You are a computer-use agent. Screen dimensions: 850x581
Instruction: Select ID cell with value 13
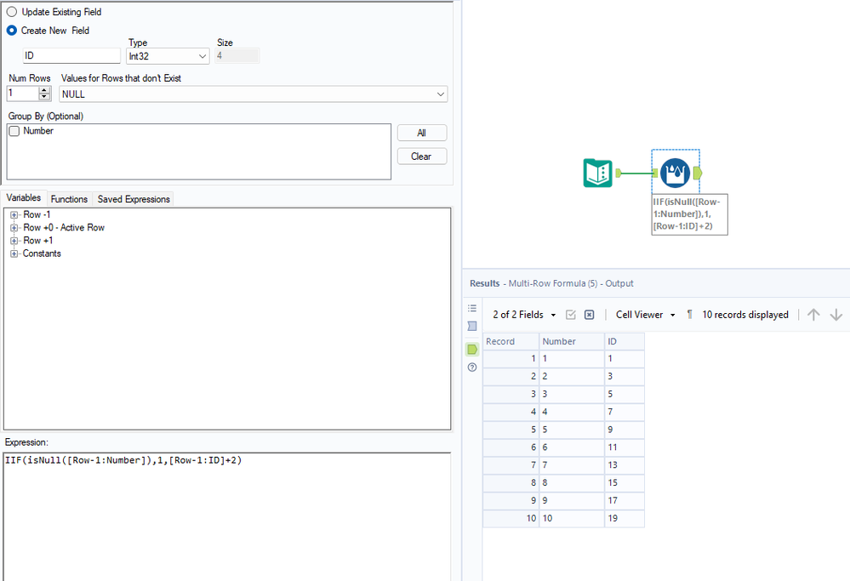coord(625,465)
